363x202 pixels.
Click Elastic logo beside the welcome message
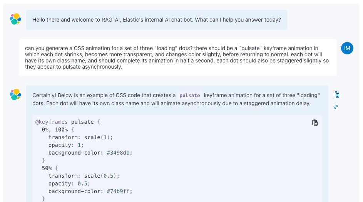coord(15,19)
